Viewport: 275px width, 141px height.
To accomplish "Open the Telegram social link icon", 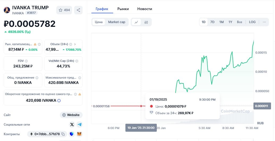I will point(79,125).
